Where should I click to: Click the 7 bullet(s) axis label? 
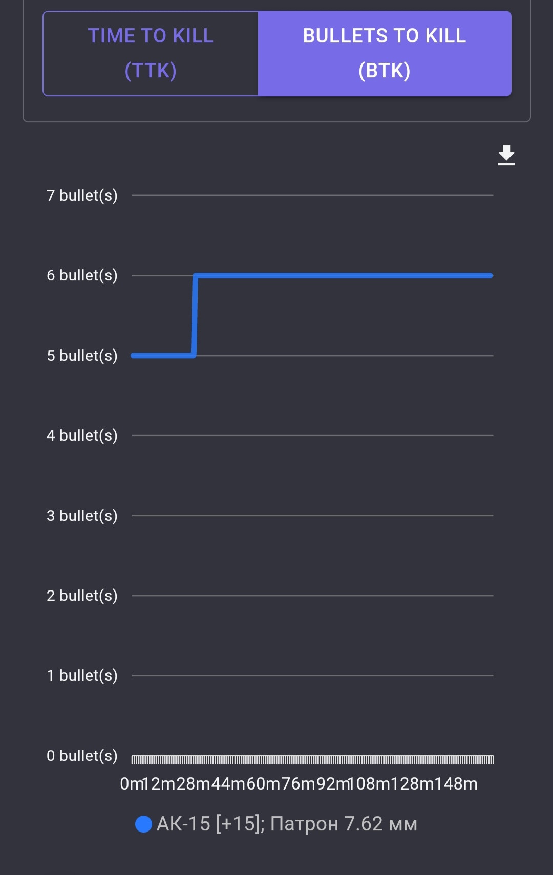82,195
